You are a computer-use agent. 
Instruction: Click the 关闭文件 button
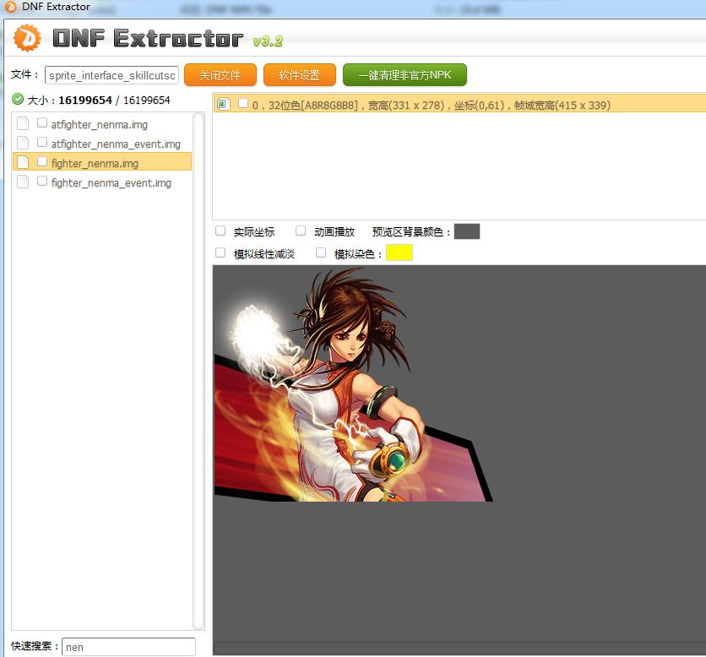click(220, 75)
